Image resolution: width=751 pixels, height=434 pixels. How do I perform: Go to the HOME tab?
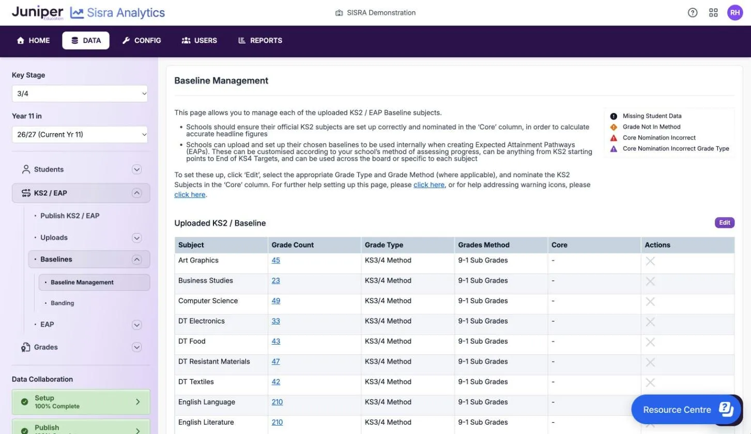coord(34,40)
